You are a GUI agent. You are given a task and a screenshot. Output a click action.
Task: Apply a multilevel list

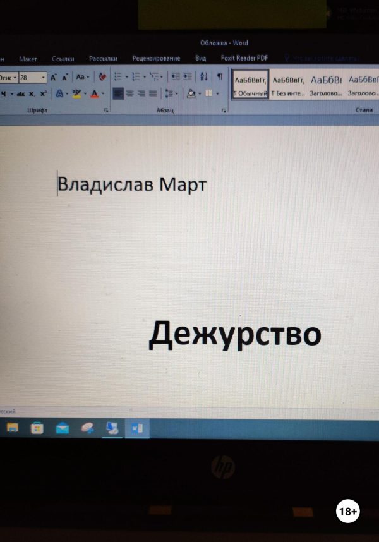(153, 76)
